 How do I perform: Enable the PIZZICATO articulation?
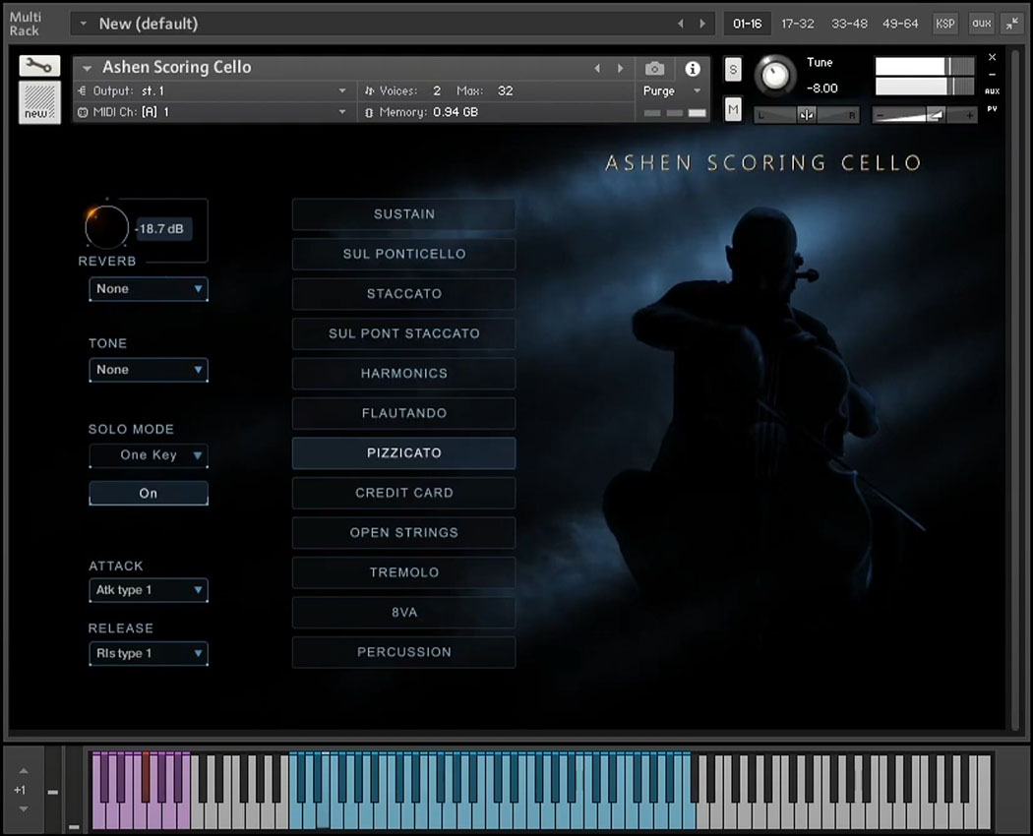403,453
